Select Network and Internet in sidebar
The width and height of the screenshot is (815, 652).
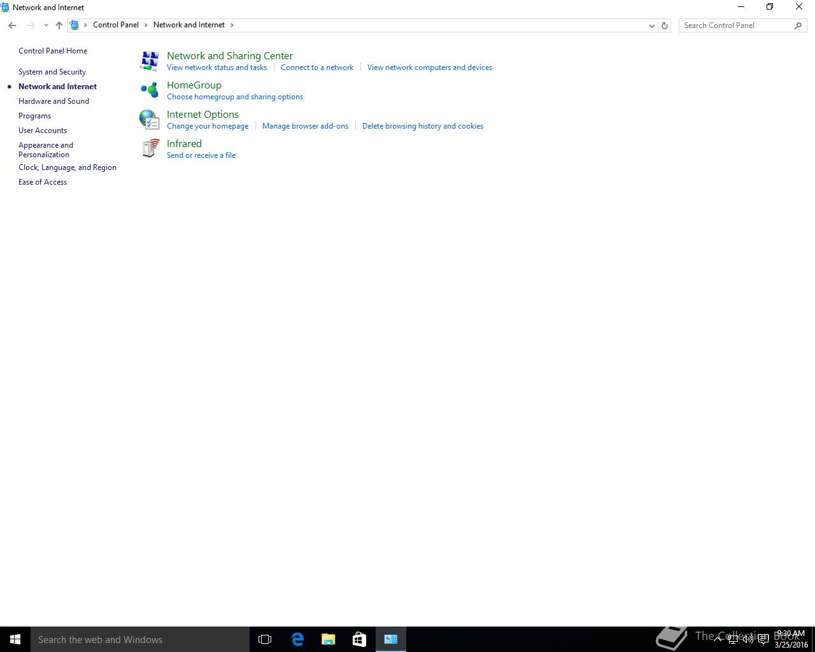point(57,87)
